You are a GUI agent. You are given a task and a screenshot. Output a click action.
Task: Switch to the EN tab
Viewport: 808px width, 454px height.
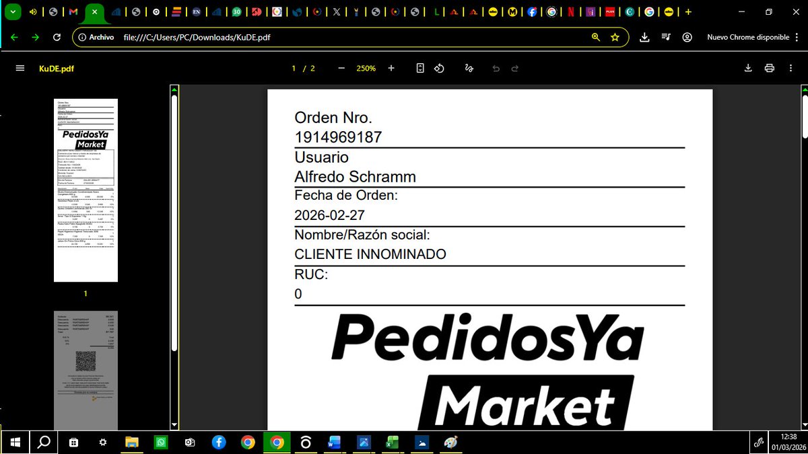[196, 11]
